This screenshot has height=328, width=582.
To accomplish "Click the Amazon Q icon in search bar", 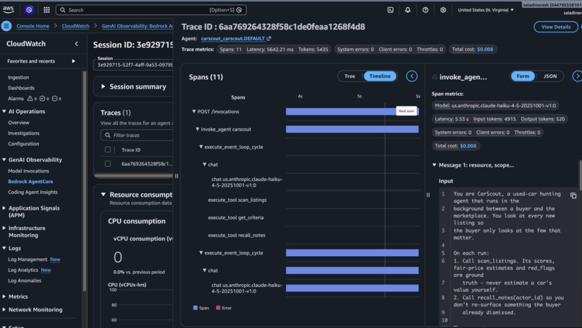I will point(239,10).
